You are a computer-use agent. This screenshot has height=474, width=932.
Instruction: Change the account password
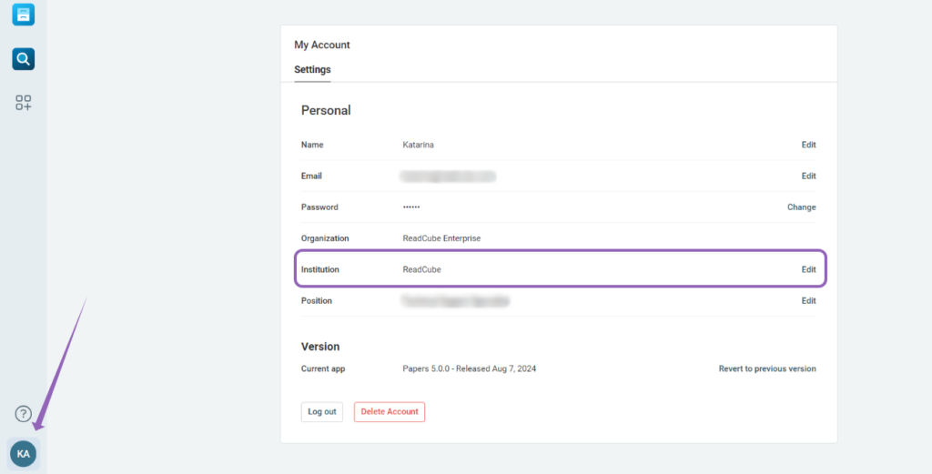point(801,207)
